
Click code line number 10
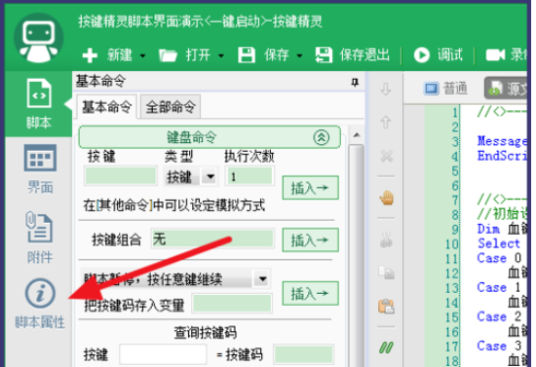point(451,244)
